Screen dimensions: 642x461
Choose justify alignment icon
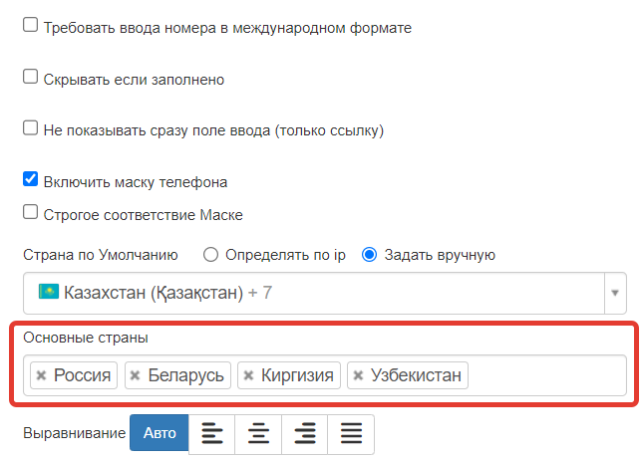coord(351,433)
